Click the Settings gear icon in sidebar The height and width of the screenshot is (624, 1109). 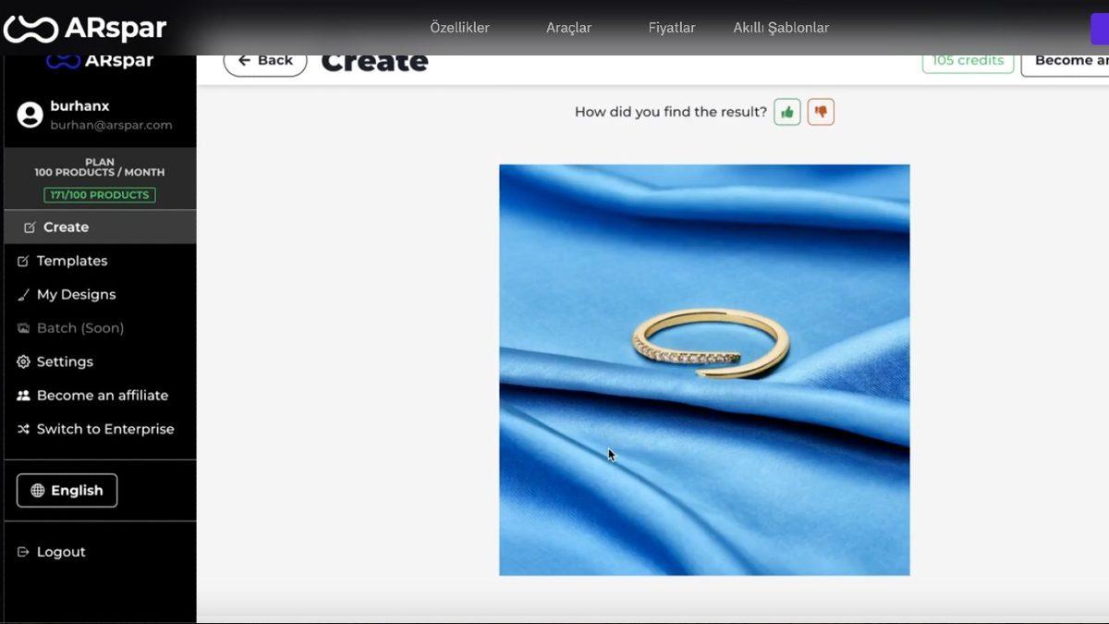24,361
